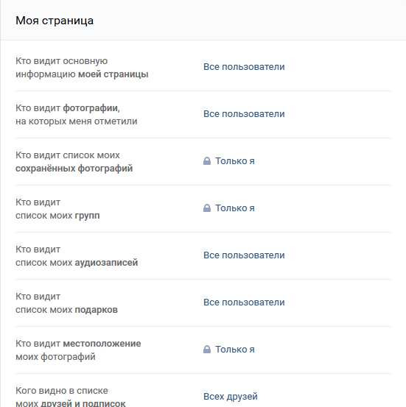
Task: Click 'сохранённых фотографий' label text
Action: (74, 169)
